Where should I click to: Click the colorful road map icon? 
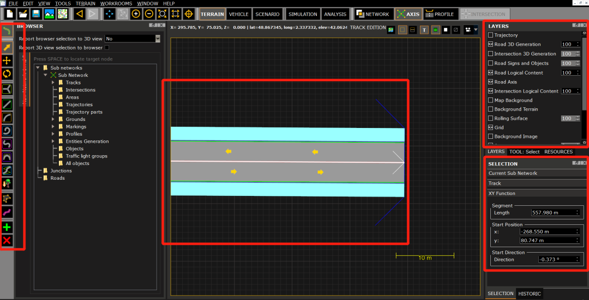tap(63, 14)
